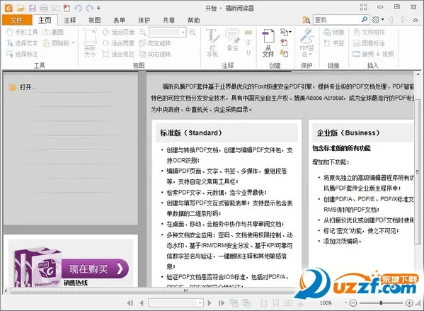Click the undo arrow icon
Viewport: 424px width, 311px height.
click(78, 8)
